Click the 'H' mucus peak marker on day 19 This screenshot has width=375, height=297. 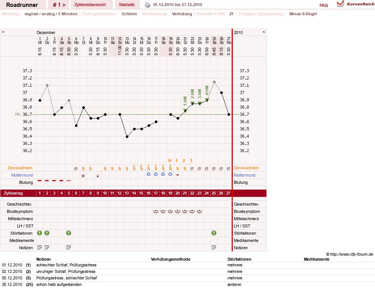[x=170, y=161]
